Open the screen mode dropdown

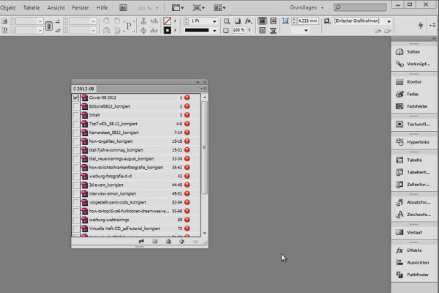coord(198,8)
